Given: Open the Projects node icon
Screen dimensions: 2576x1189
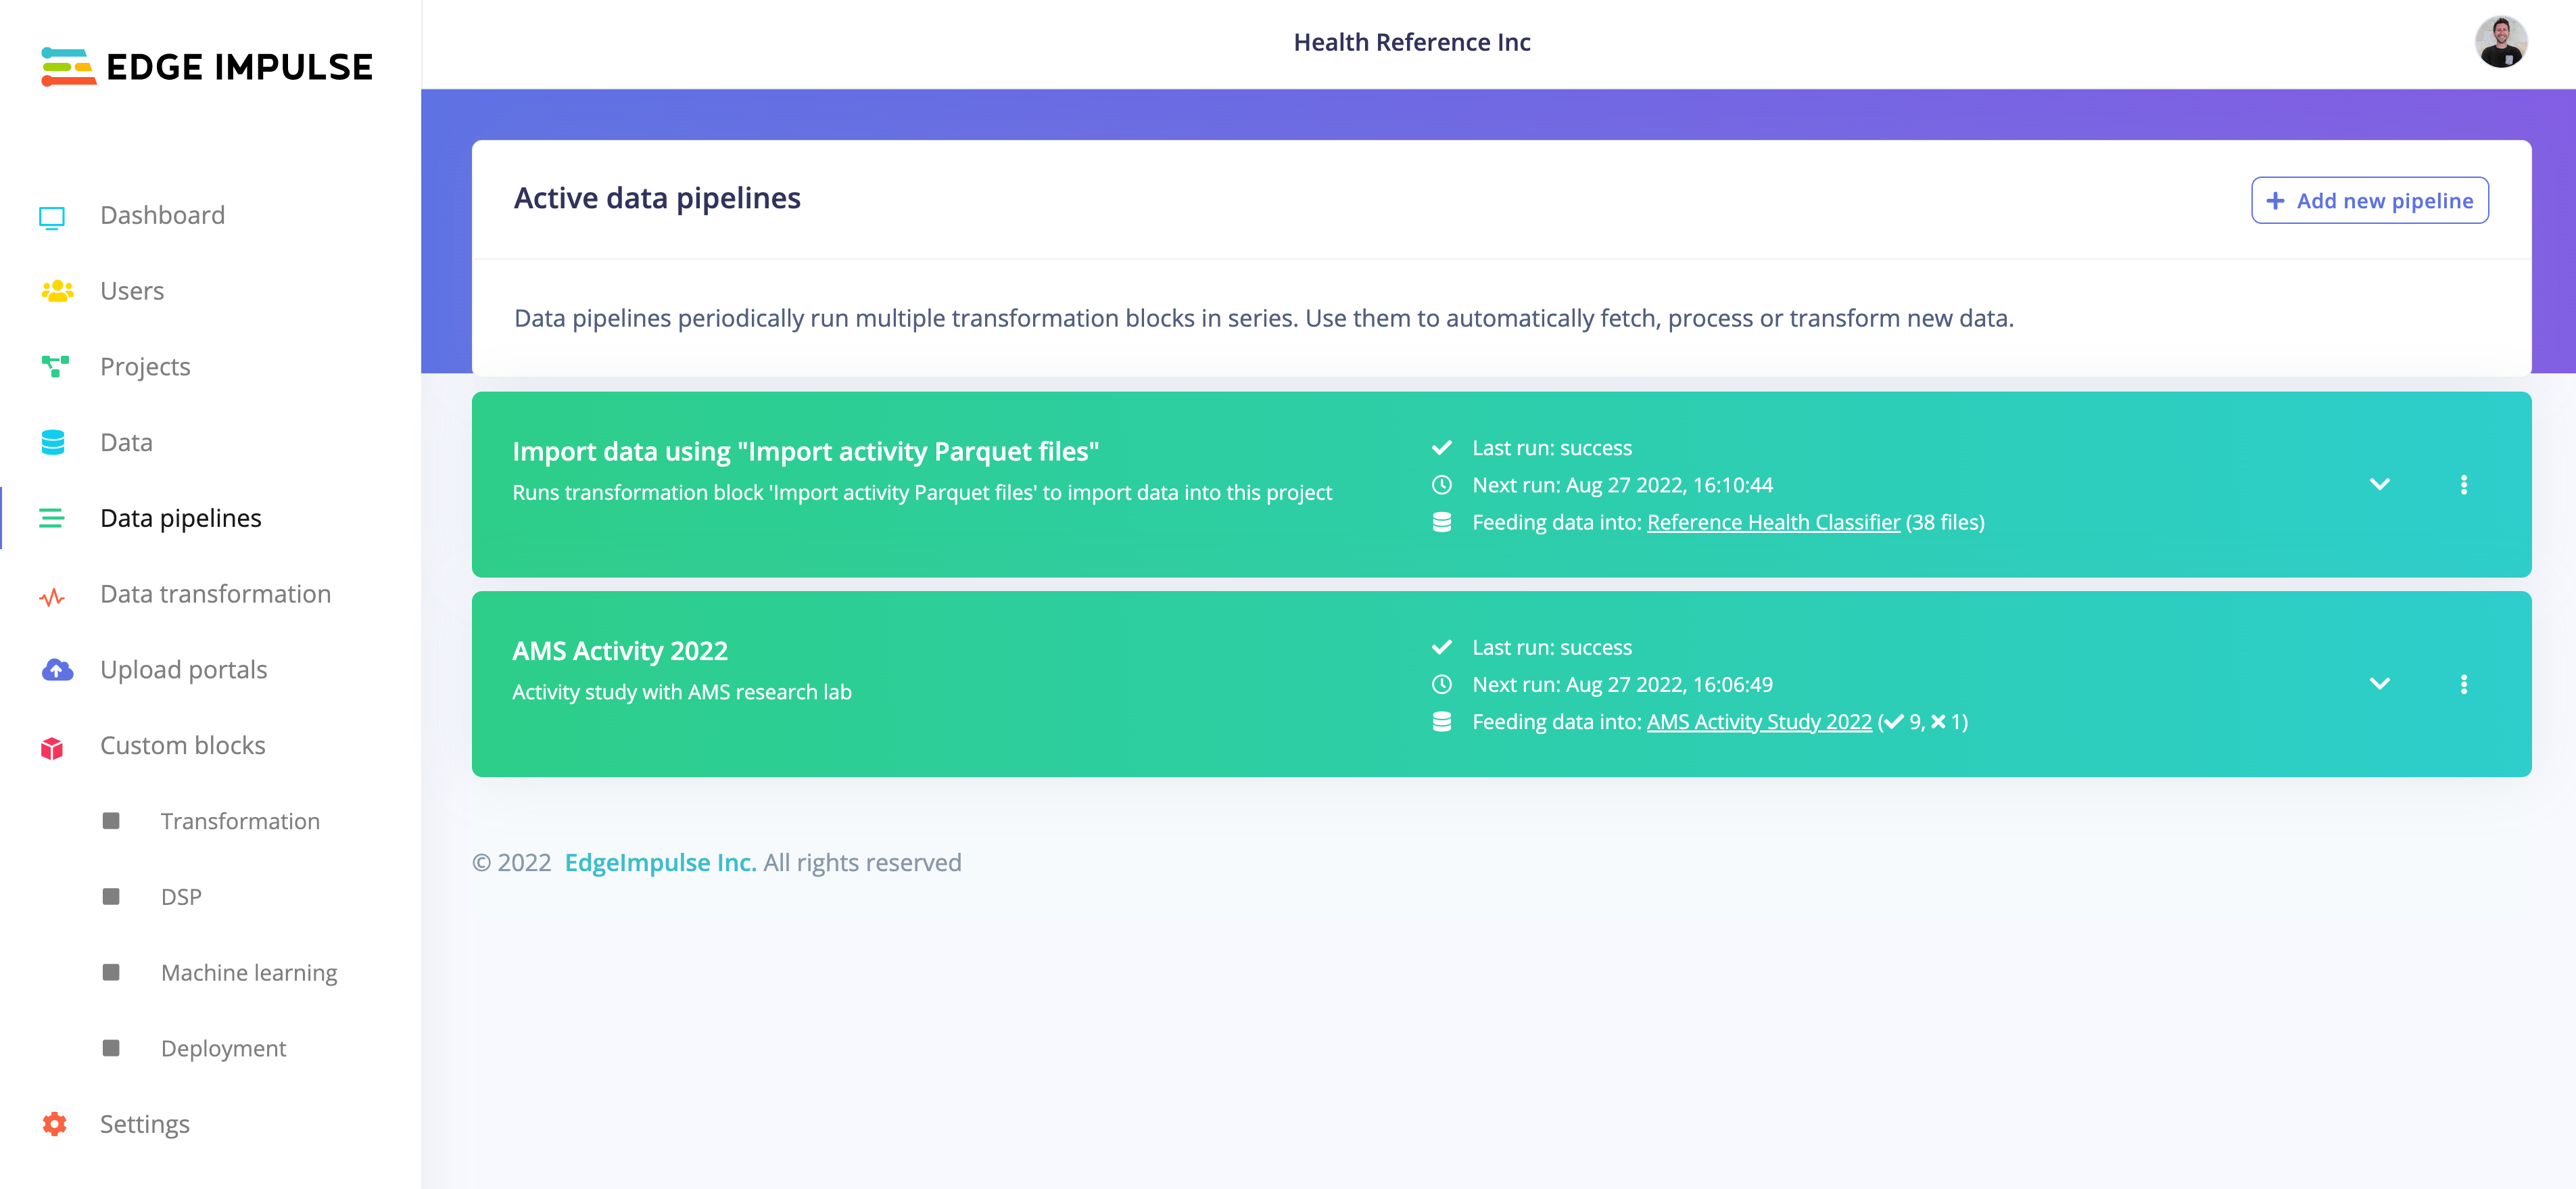Looking at the screenshot, I should point(55,367).
